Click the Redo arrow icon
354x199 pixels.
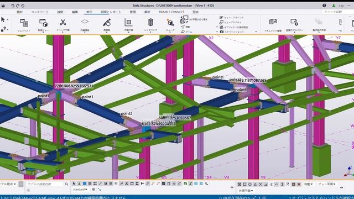(x=18, y=6)
